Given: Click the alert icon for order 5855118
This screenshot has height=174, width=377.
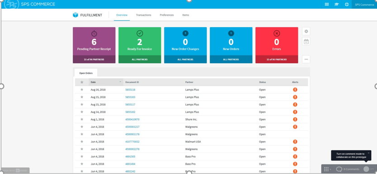Looking at the screenshot, I should click(295, 89).
